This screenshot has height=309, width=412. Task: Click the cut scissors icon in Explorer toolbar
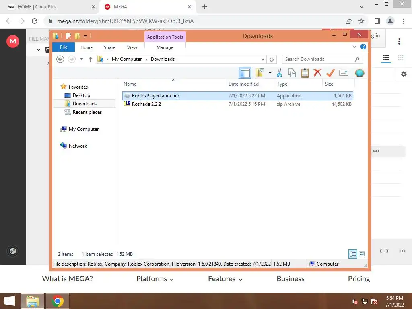(x=279, y=73)
